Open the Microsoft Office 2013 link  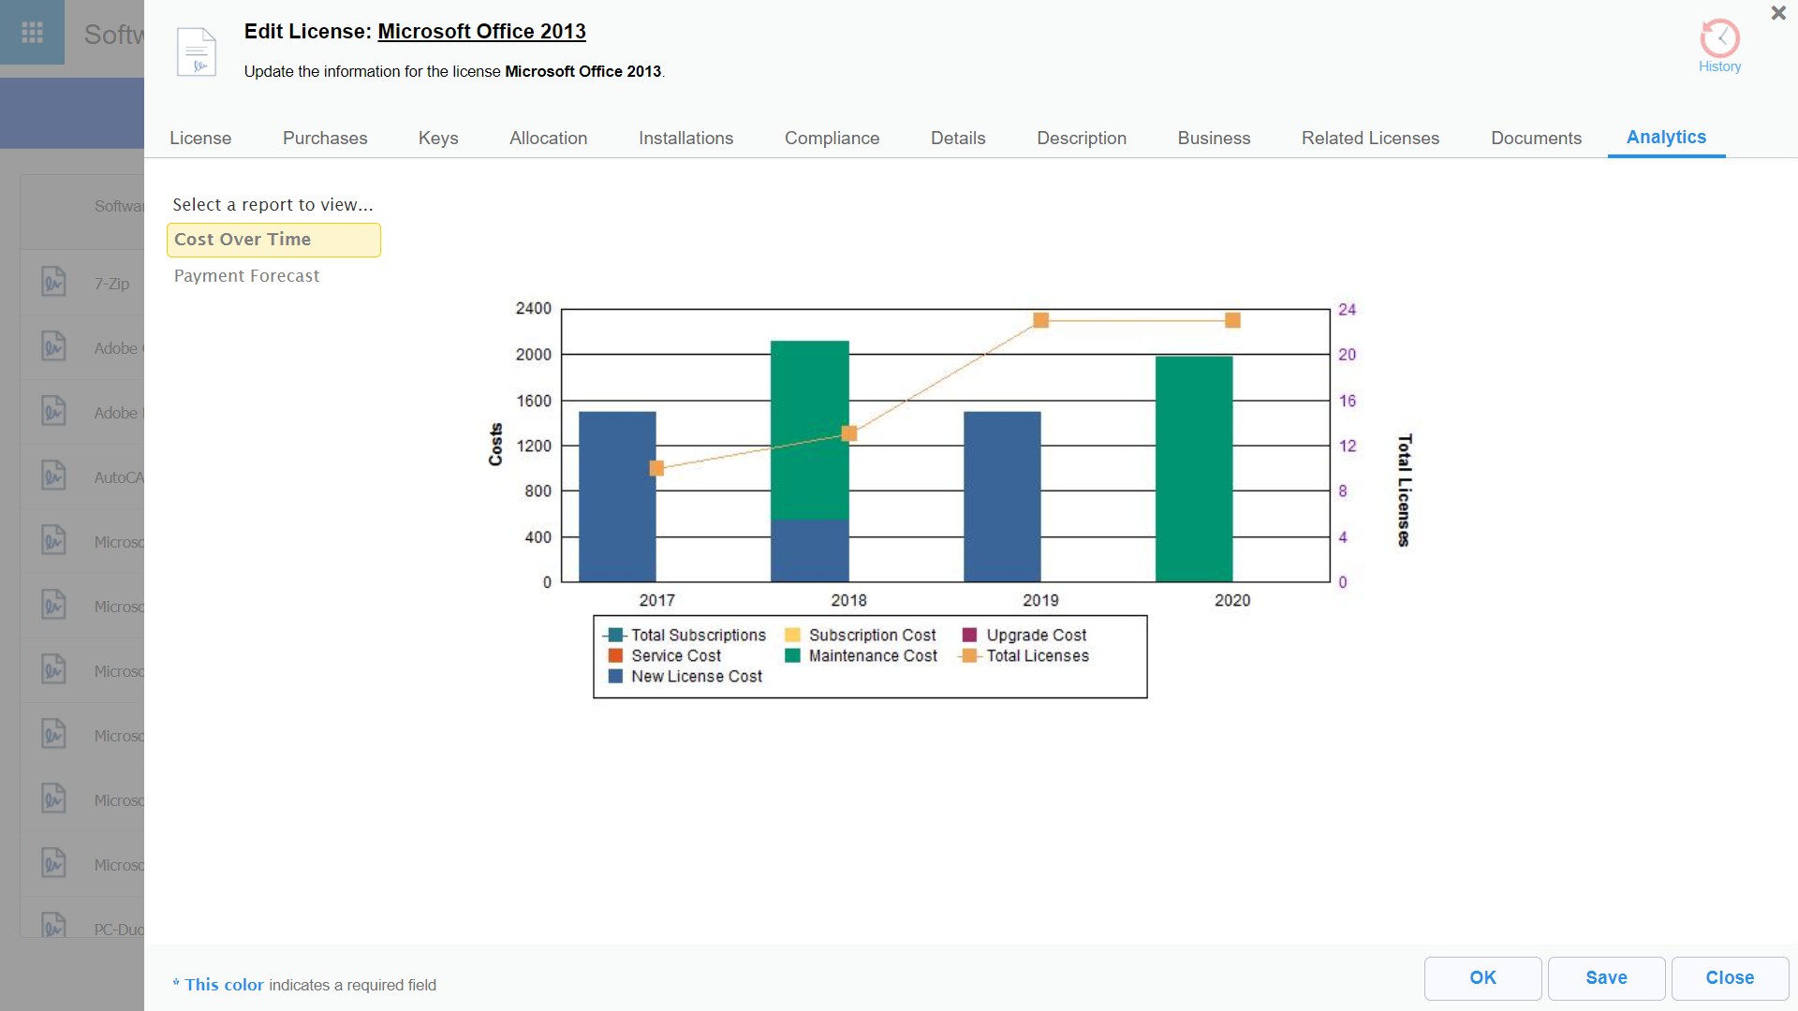tap(481, 31)
